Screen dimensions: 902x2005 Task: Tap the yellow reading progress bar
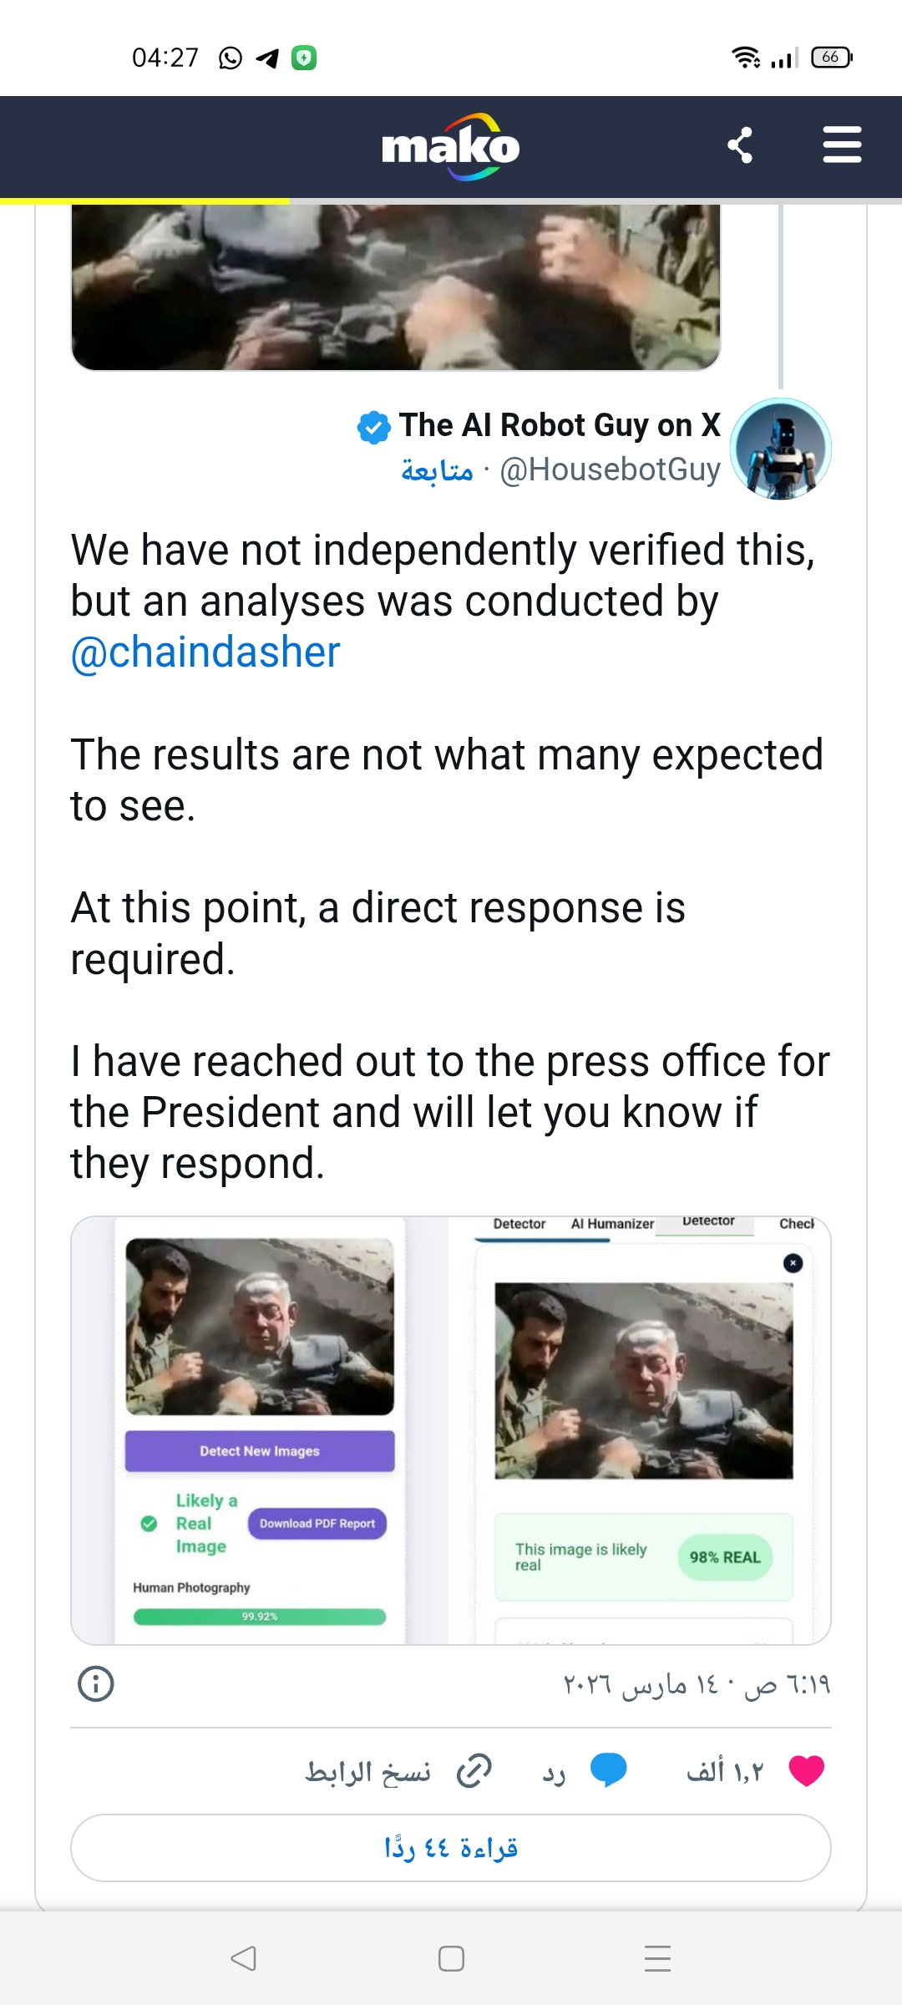pyautogui.click(x=144, y=201)
